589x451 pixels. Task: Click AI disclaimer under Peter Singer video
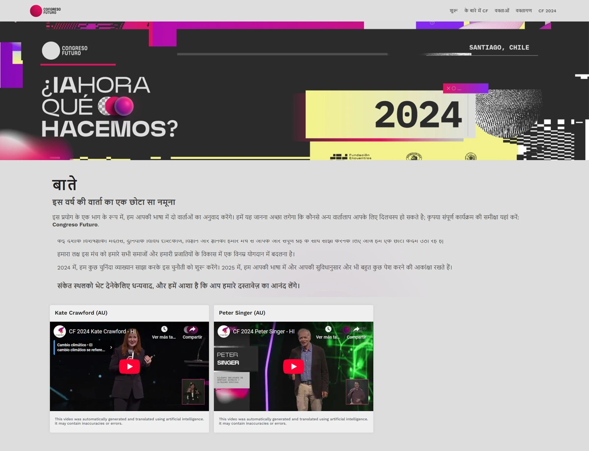click(294, 421)
